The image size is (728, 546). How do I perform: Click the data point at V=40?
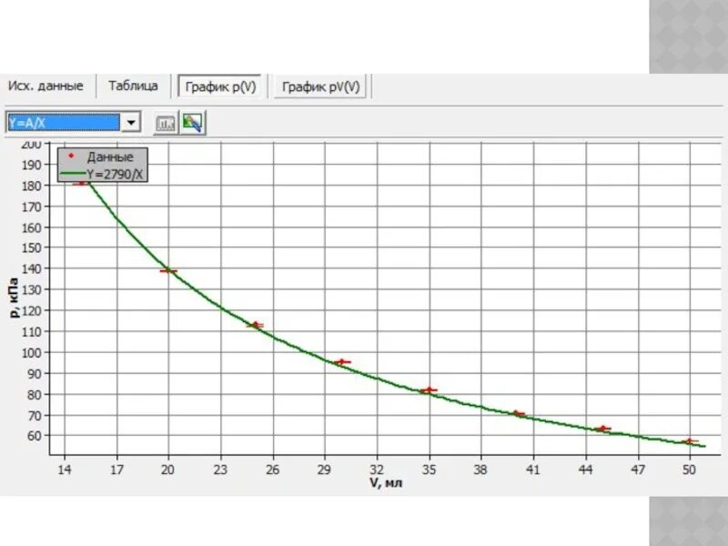(x=517, y=413)
